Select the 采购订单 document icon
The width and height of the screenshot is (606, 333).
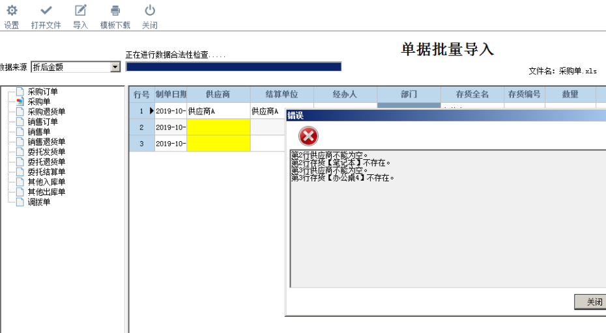(x=20, y=92)
